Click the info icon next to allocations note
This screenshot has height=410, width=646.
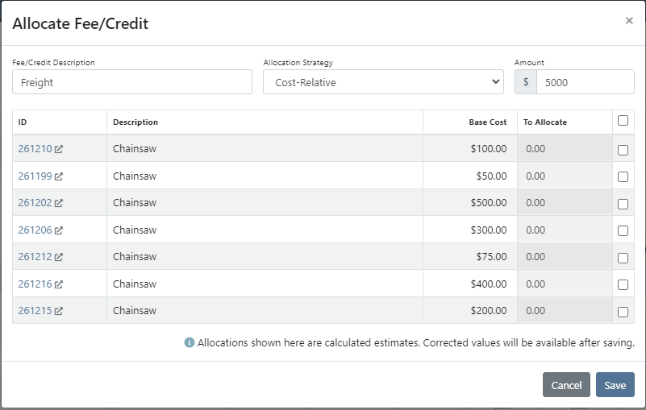[189, 342]
